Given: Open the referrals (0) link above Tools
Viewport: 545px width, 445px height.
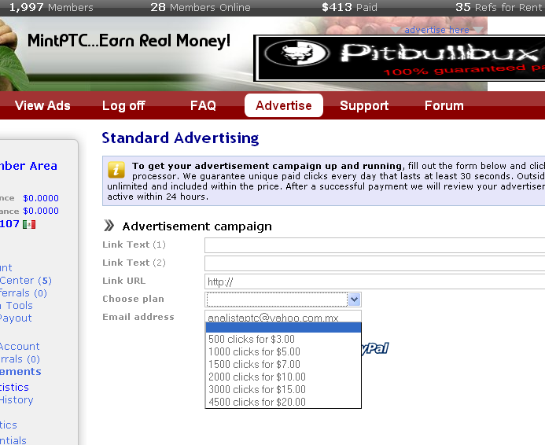Looking at the screenshot, I should pos(24,293).
